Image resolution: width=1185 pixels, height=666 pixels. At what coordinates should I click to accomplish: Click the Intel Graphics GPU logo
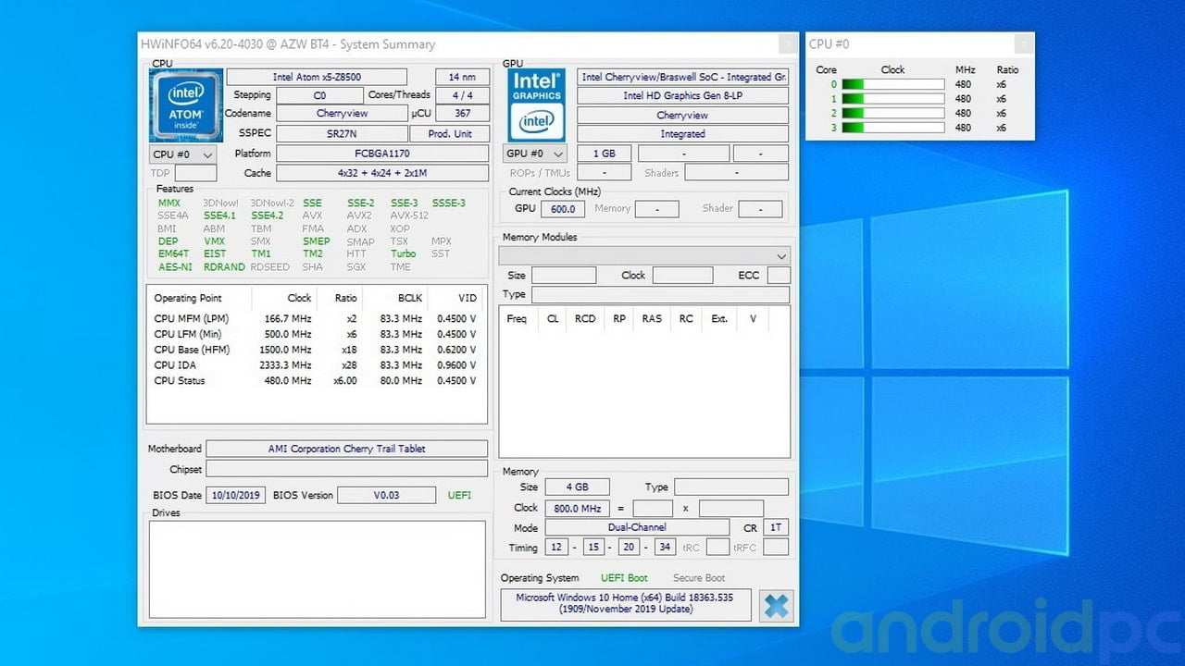[536, 105]
